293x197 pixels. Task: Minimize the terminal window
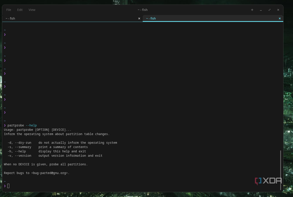coord(261,10)
